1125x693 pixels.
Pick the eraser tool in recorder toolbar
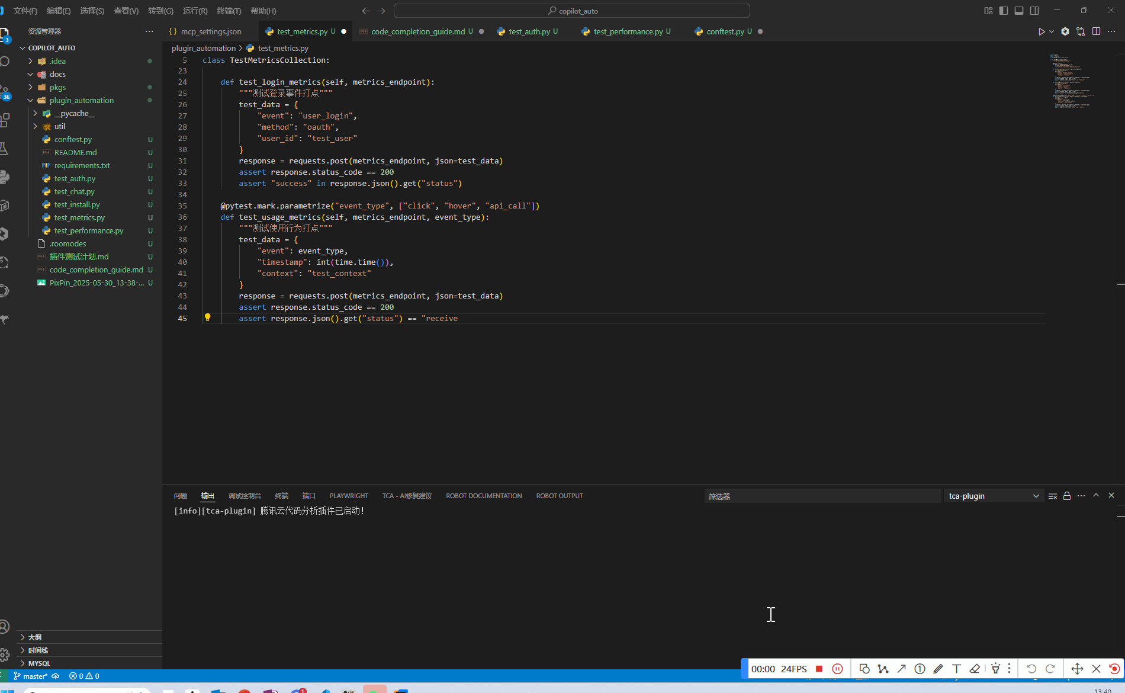pos(975,669)
